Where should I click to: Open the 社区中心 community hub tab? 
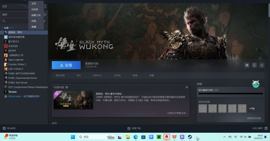(x=97, y=75)
